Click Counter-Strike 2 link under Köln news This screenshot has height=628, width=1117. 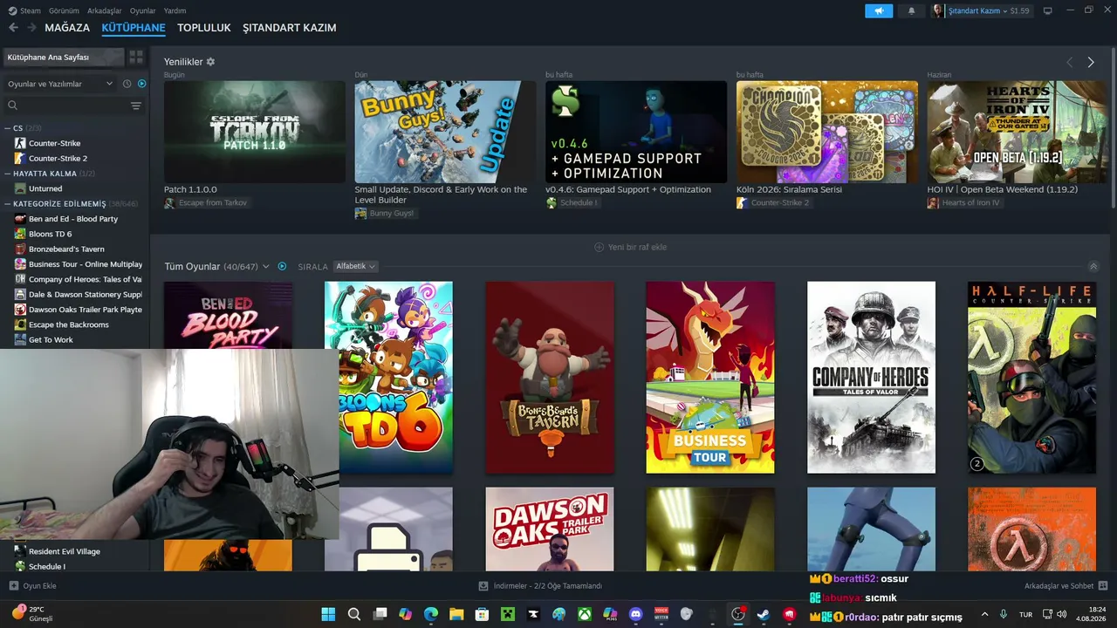[x=773, y=202]
